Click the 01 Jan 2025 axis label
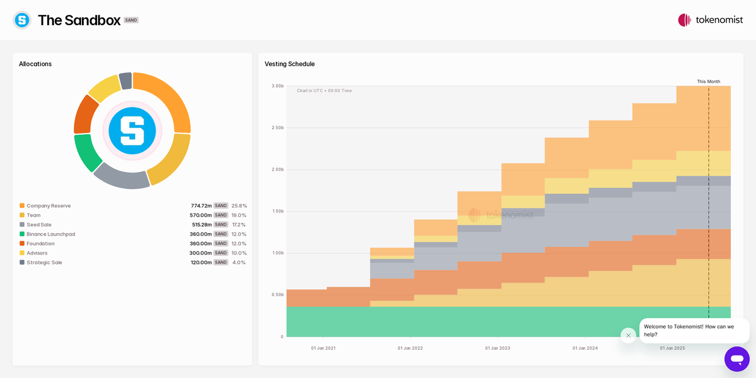Viewport: 756px width, 378px height. coord(672,348)
